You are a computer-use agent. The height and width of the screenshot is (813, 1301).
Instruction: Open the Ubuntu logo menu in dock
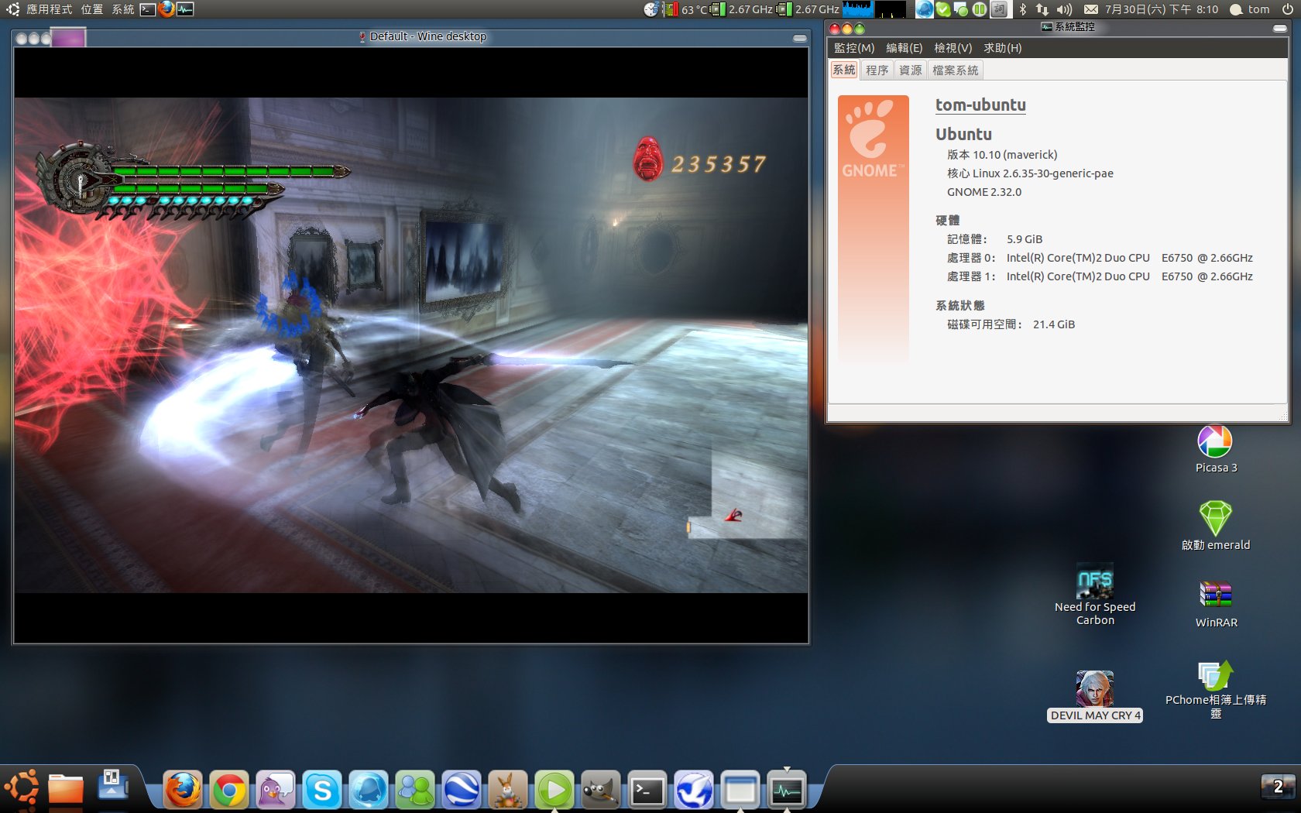(x=22, y=788)
